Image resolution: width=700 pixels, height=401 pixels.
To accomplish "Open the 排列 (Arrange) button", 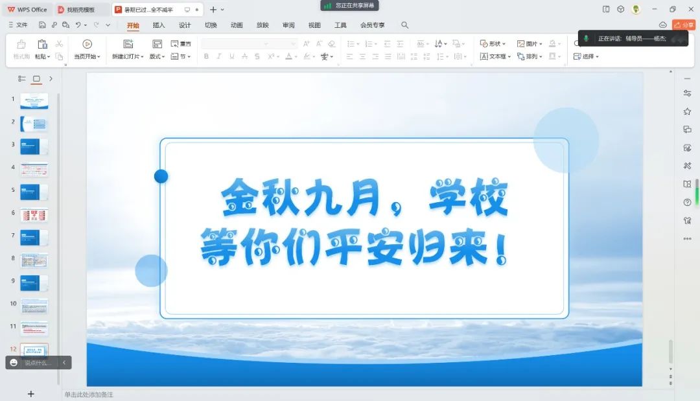I will tap(530, 56).
